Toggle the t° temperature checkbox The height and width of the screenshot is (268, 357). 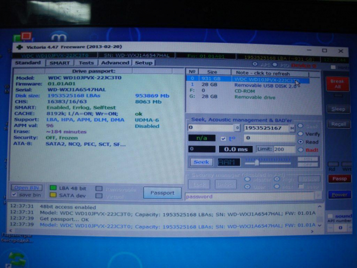pos(223,139)
